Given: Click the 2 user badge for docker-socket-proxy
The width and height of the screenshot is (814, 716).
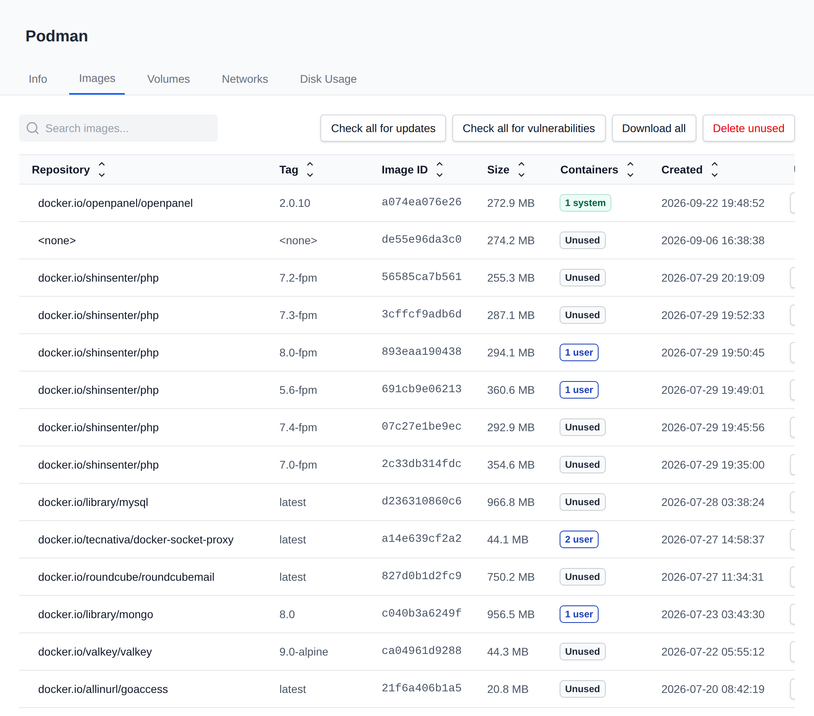Looking at the screenshot, I should pyautogui.click(x=579, y=539).
